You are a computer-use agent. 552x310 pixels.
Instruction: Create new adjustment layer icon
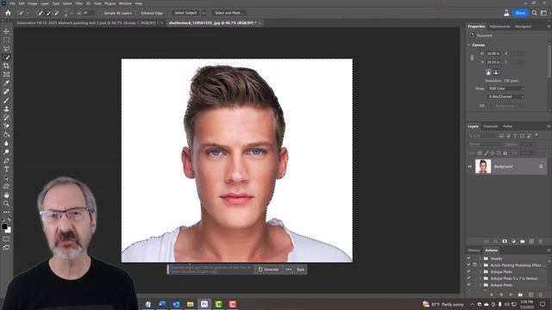point(514,241)
